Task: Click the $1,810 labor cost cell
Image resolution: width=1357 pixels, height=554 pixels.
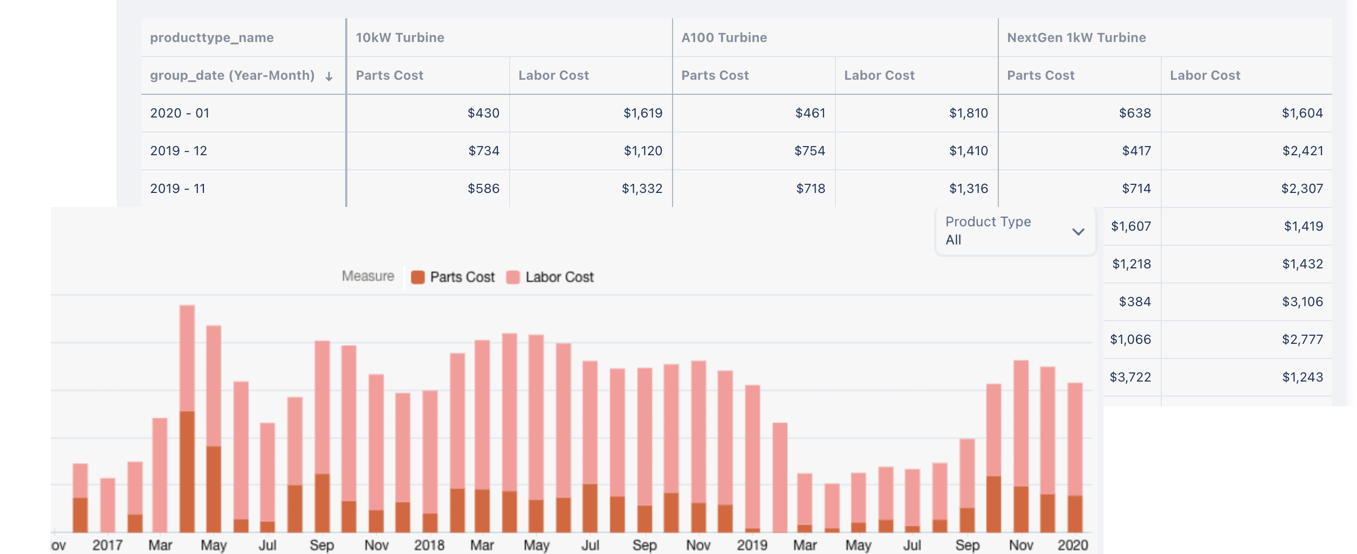Action: (968, 113)
